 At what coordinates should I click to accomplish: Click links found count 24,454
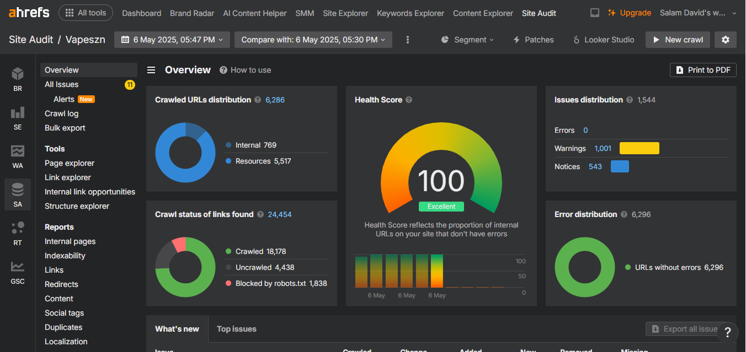pyautogui.click(x=280, y=214)
